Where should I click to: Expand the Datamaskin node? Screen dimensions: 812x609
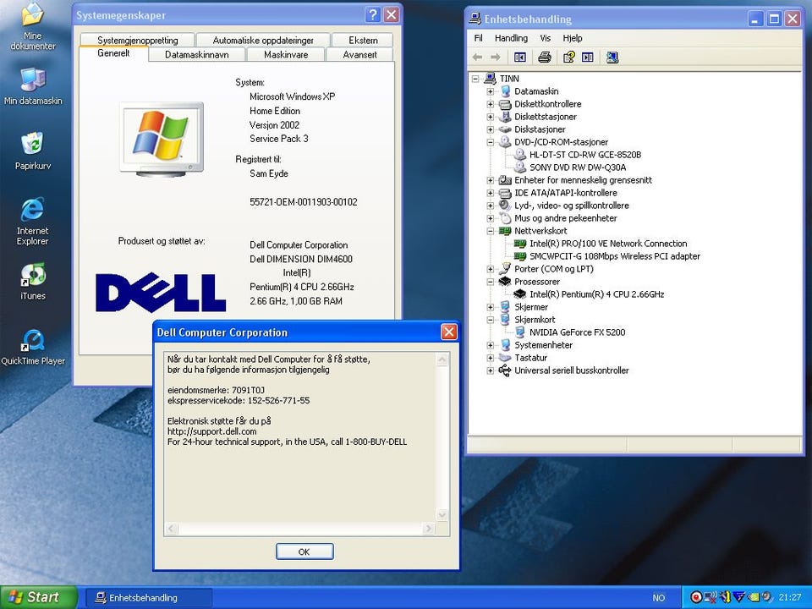point(490,91)
